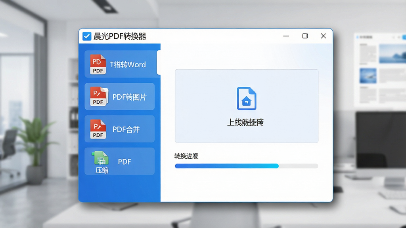406x228 pixels.
Task: Click the upload caption text under the icon
Action: click(245, 122)
